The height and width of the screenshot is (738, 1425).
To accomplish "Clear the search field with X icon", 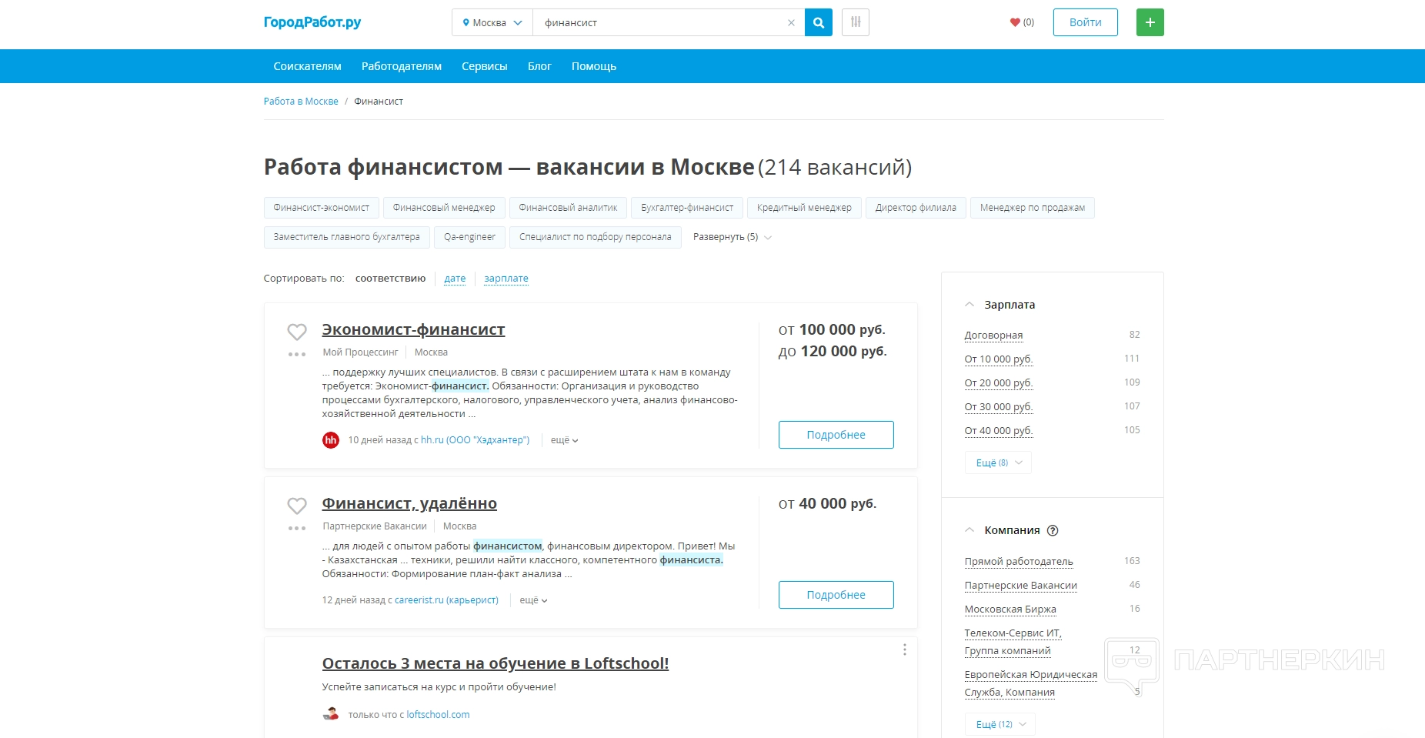I will tap(791, 23).
